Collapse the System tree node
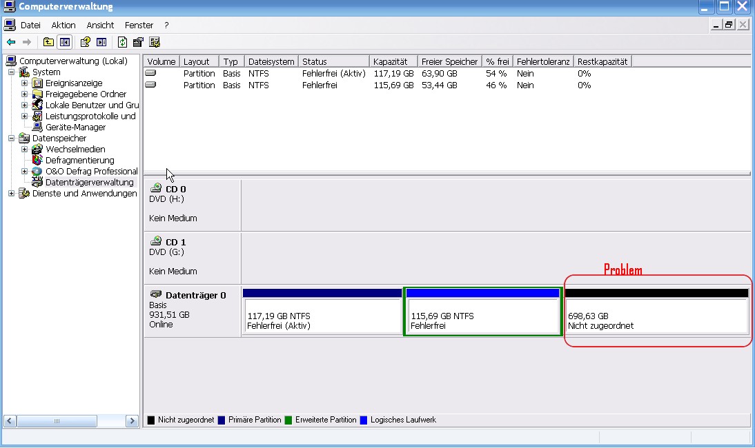Image resolution: width=755 pixels, height=448 pixels. click(12, 72)
